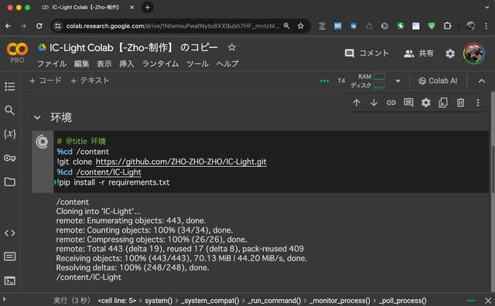Open the browser zoom magnifier icon
The height and width of the screenshot is (306, 495).
click(287, 25)
